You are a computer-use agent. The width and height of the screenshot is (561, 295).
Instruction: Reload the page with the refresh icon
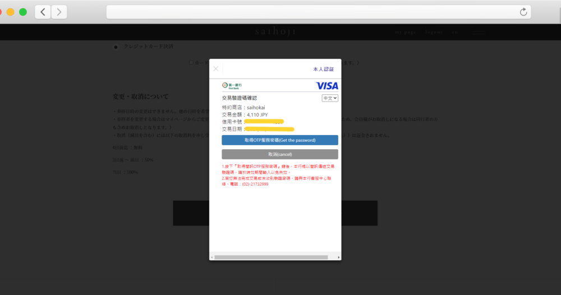click(x=523, y=12)
